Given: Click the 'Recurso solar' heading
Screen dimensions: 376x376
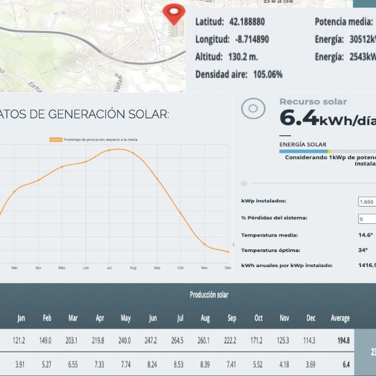Looking at the screenshot, I should [313, 102].
